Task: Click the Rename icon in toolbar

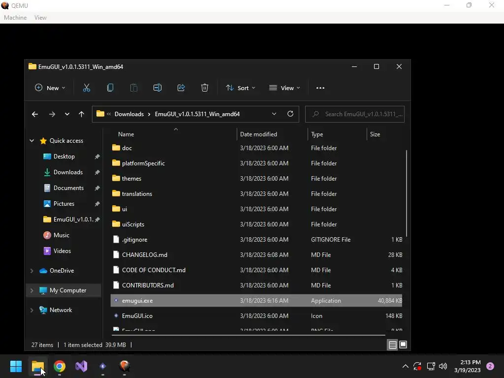Action: pos(157,88)
